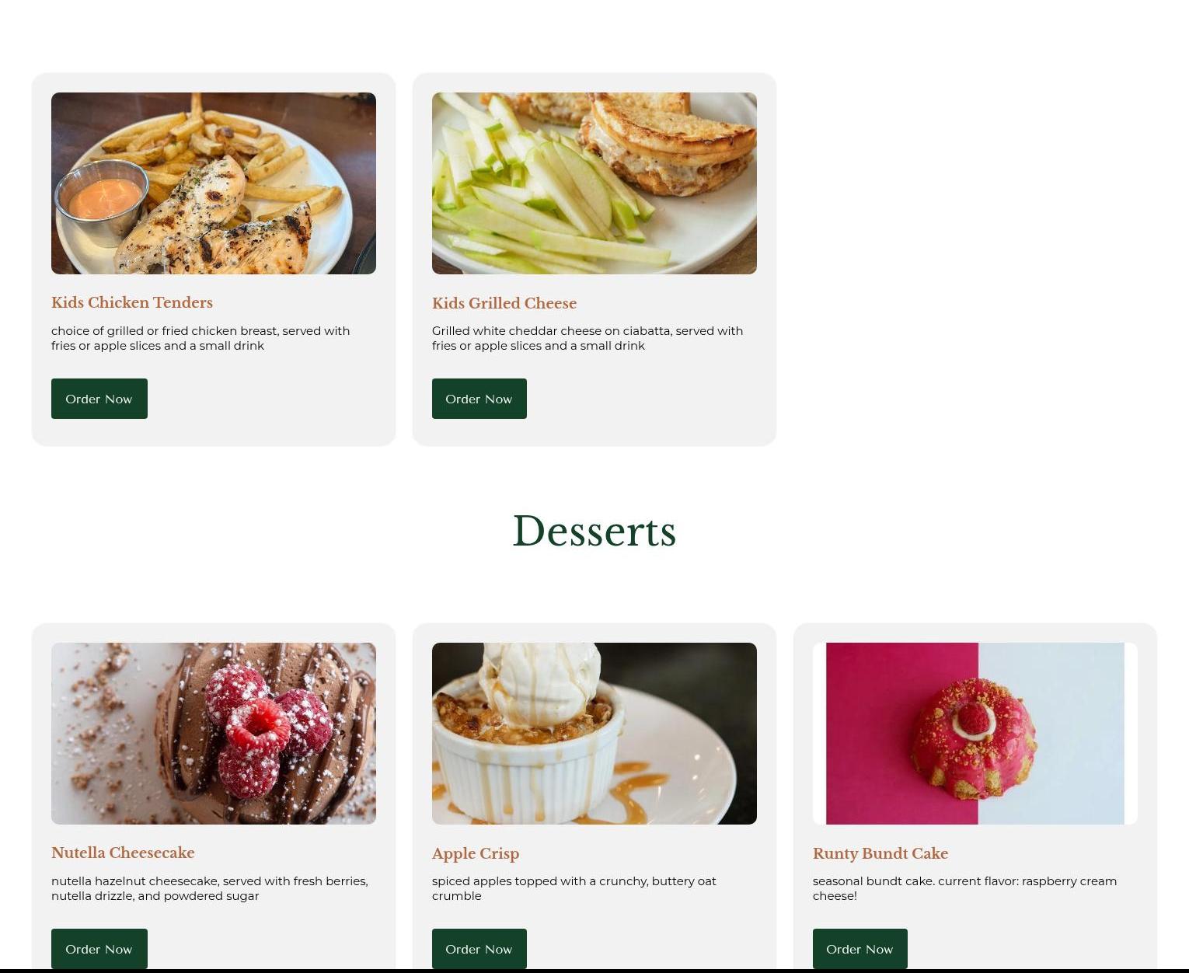Click the Nutella Cheesecake heading
The image size is (1189, 973).
[123, 853]
